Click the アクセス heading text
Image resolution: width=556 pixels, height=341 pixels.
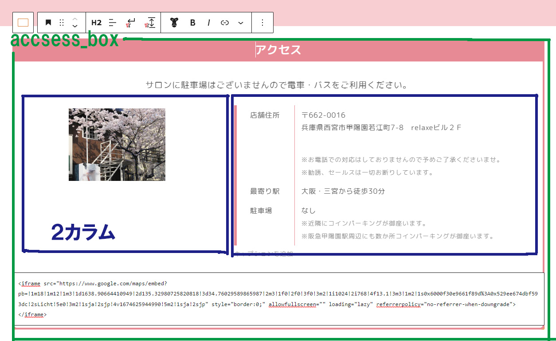click(x=278, y=50)
